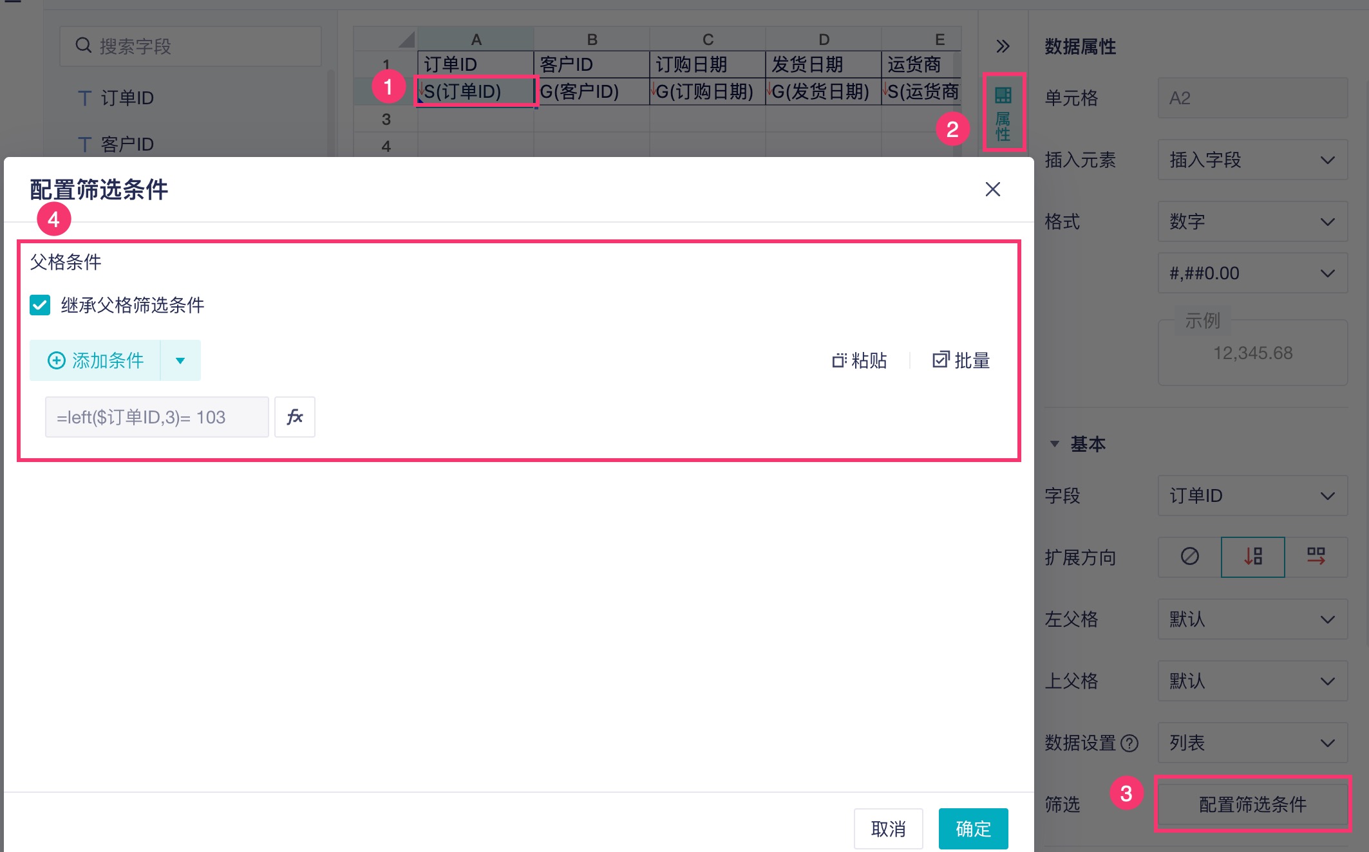Click the 批量 batch button
The height and width of the screenshot is (852, 1369).
[x=961, y=360]
